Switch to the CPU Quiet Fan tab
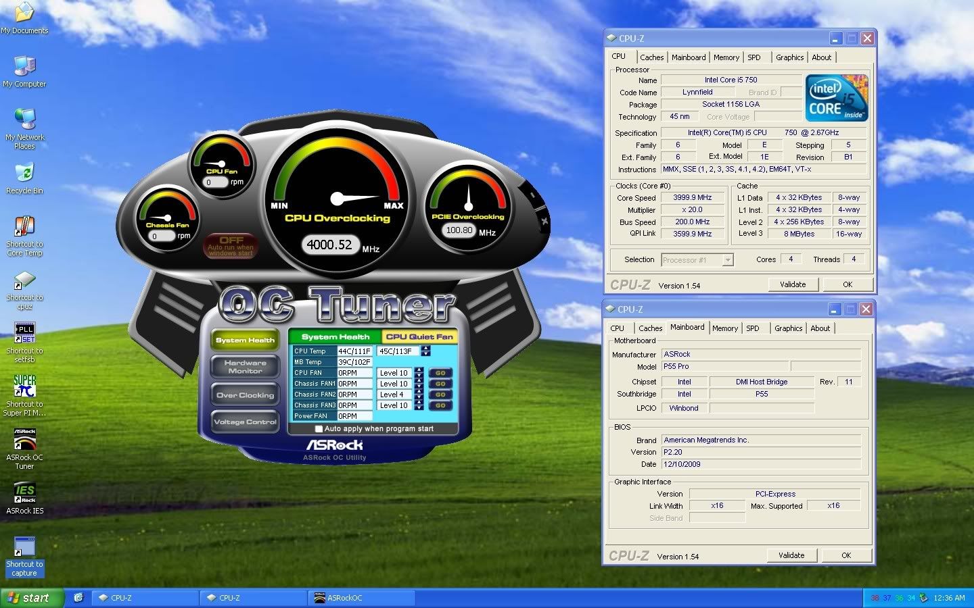 (419, 336)
